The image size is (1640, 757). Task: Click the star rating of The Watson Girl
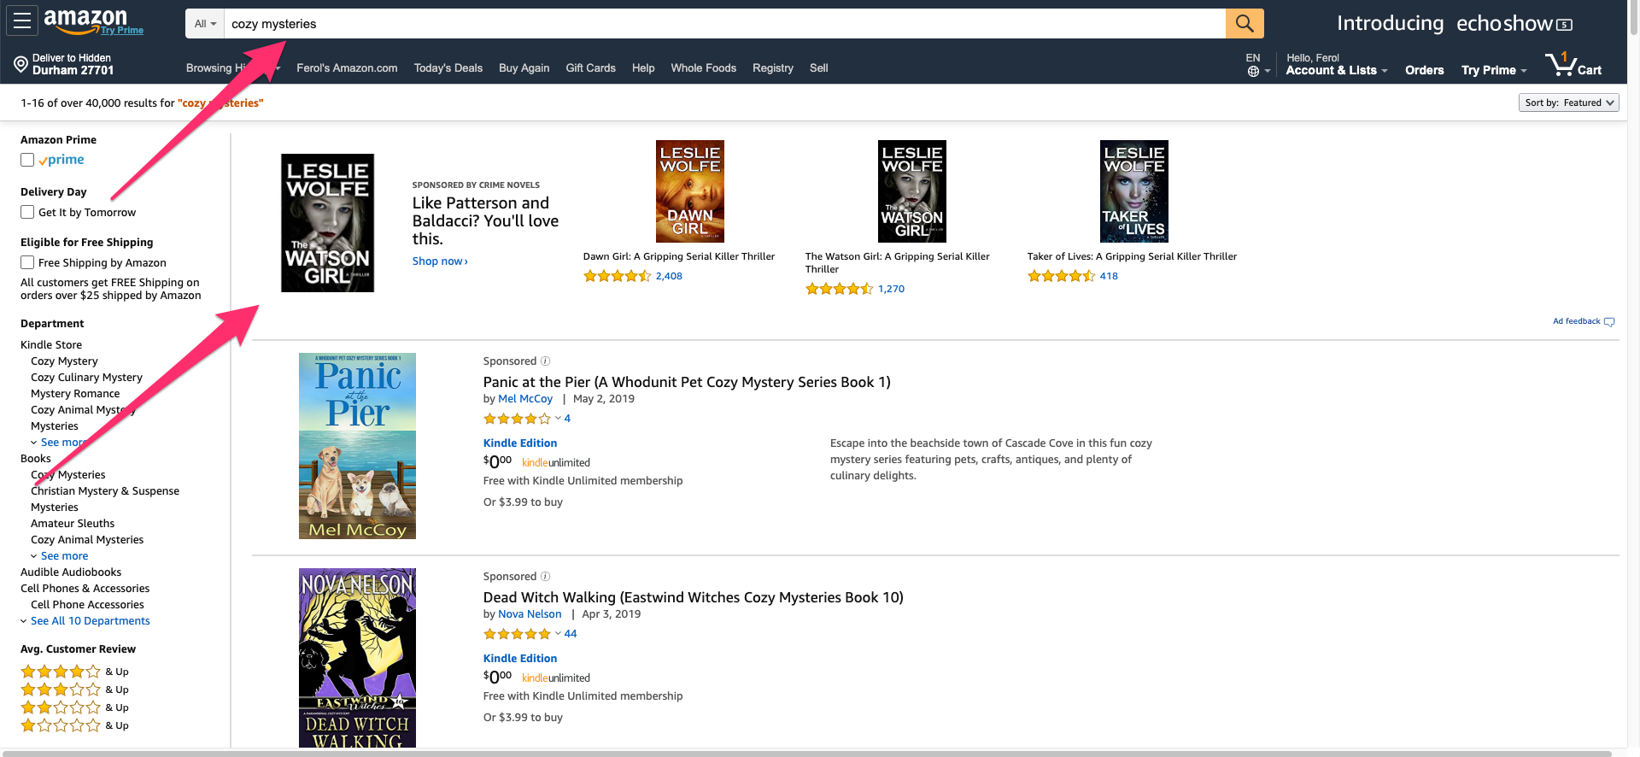click(x=839, y=289)
